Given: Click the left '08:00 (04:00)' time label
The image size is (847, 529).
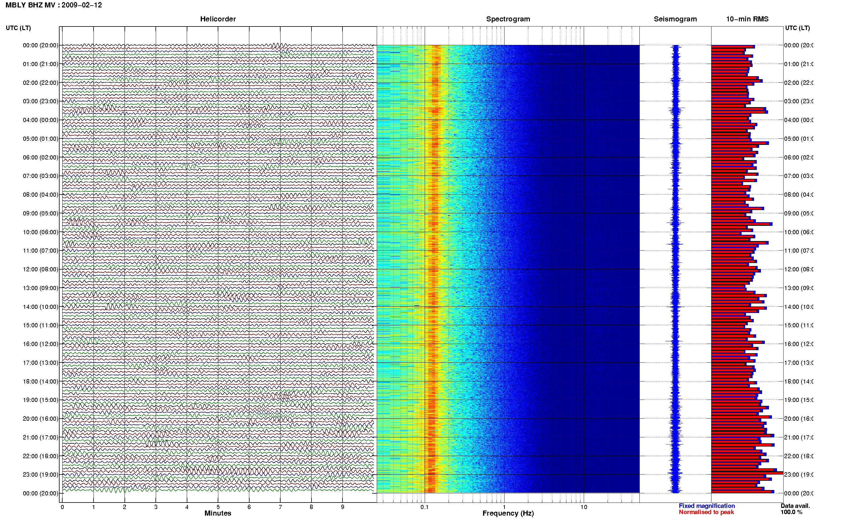Looking at the screenshot, I should click(x=41, y=195).
